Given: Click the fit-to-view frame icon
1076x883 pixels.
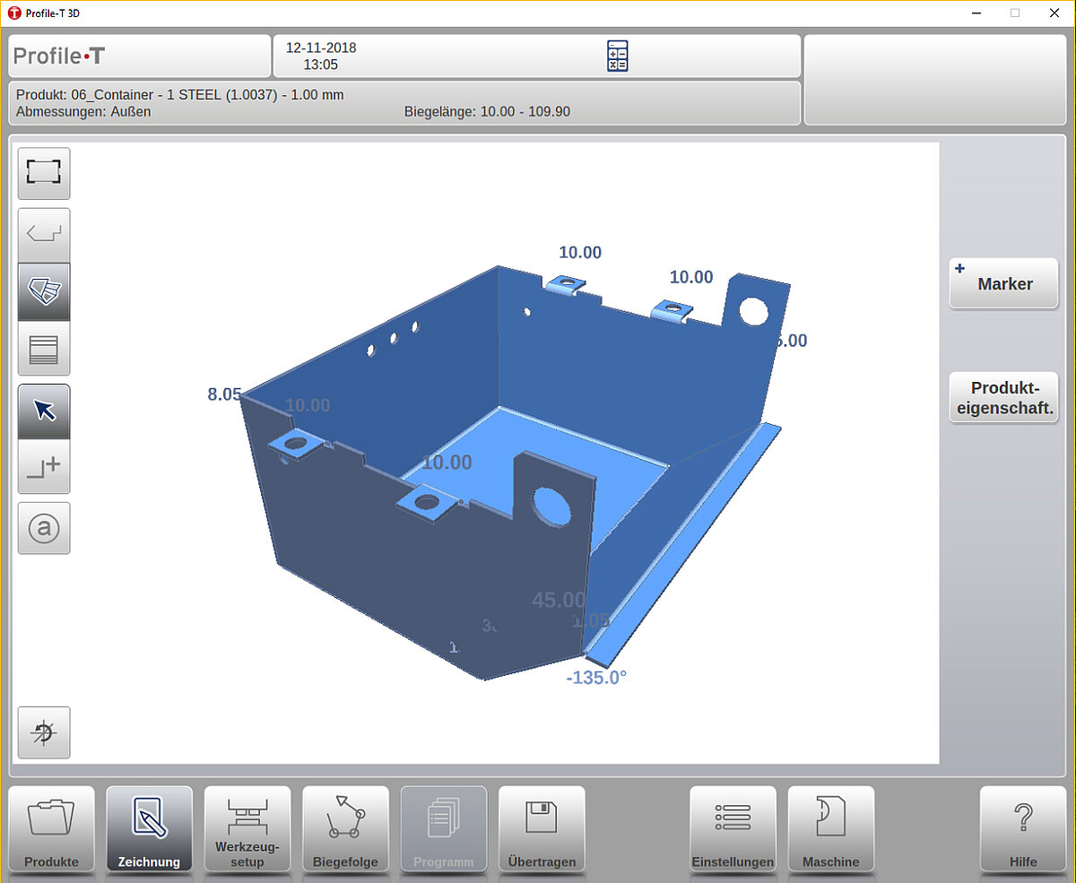Looking at the screenshot, I should 44,173.
